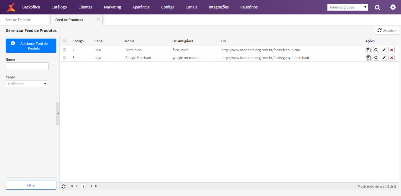The width and height of the screenshot is (401, 196).
Task: Copy the Feed Inicial row
Action: tap(368, 50)
